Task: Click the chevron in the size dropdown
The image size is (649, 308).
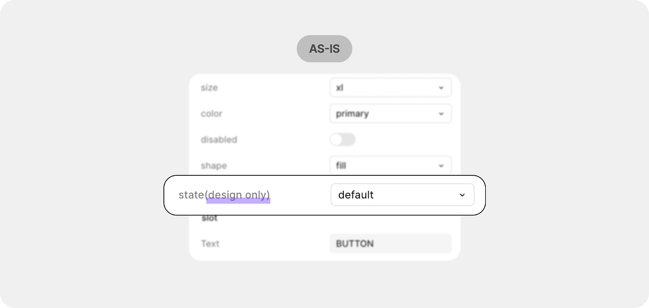Action: pyautogui.click(x=441, y=88)
